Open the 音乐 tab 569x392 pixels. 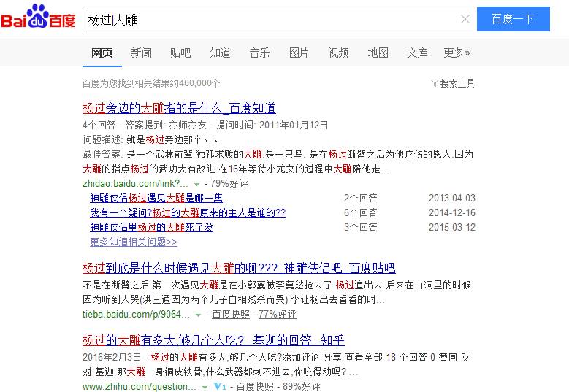(x=259, y=53)
